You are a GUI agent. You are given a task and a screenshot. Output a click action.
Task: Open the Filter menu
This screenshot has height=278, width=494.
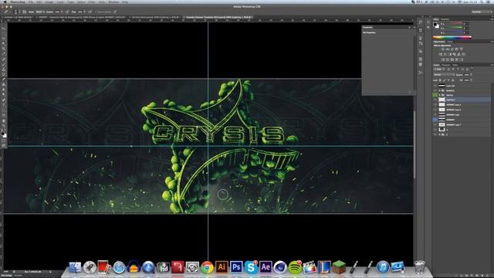click(92, 2)
